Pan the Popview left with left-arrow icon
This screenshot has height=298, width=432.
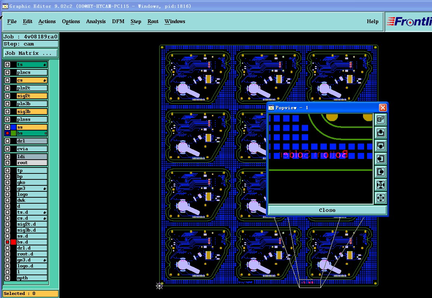pos(381,159)
